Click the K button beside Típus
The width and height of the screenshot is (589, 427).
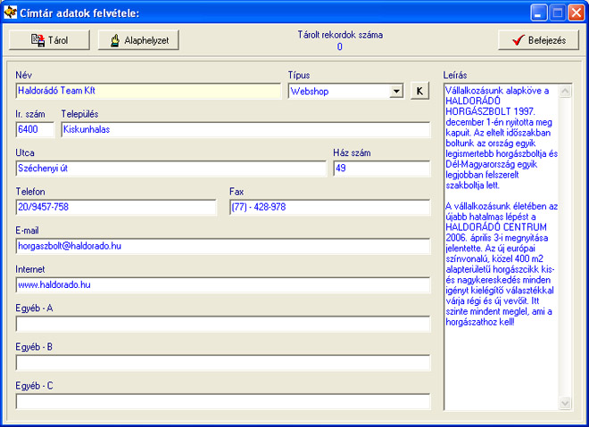coord(419,91)
